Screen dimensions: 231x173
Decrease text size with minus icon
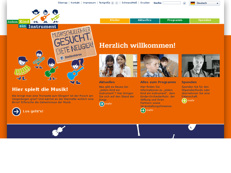tap(117, 3)
